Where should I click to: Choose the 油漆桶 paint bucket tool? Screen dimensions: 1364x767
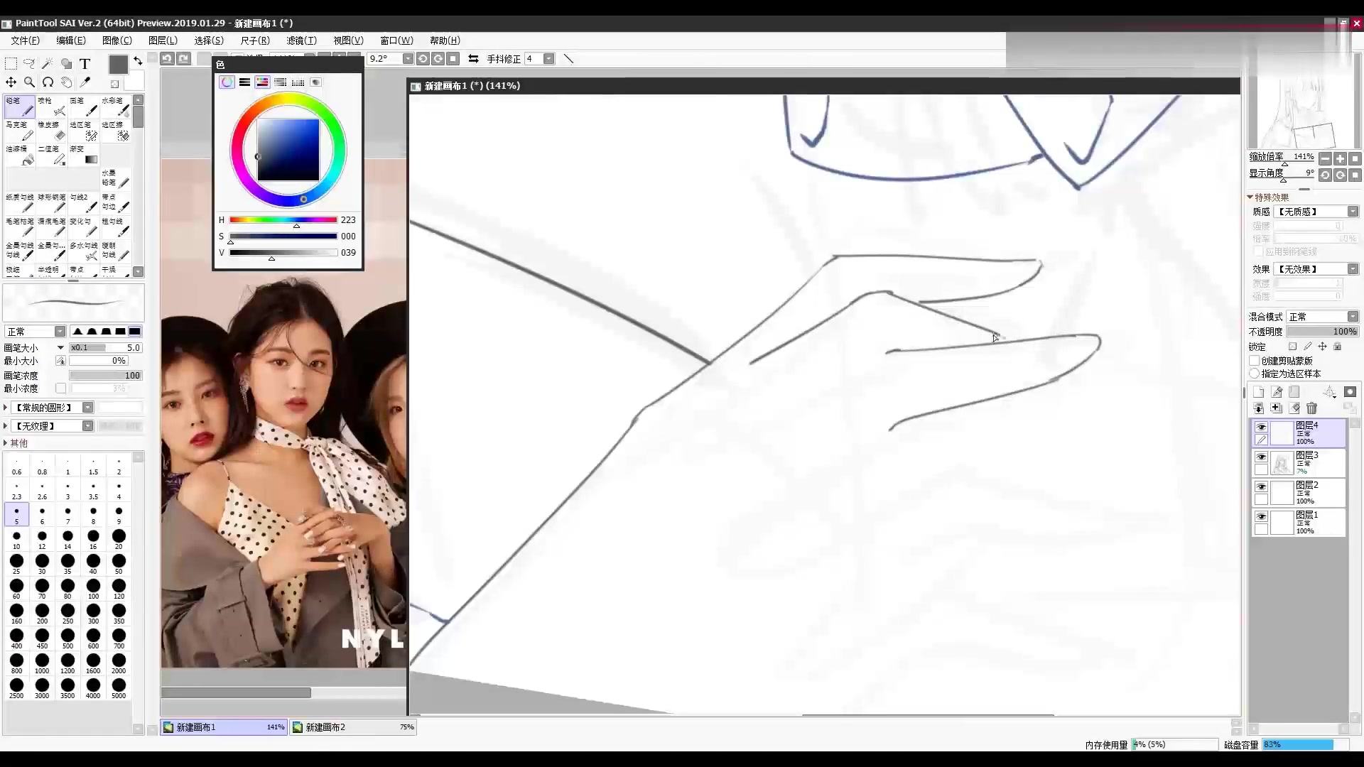(x=20, y=155)
